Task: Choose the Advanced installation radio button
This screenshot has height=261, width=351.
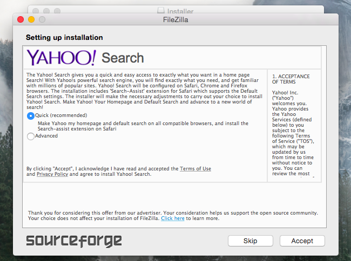Action: [x=31, y=136]
